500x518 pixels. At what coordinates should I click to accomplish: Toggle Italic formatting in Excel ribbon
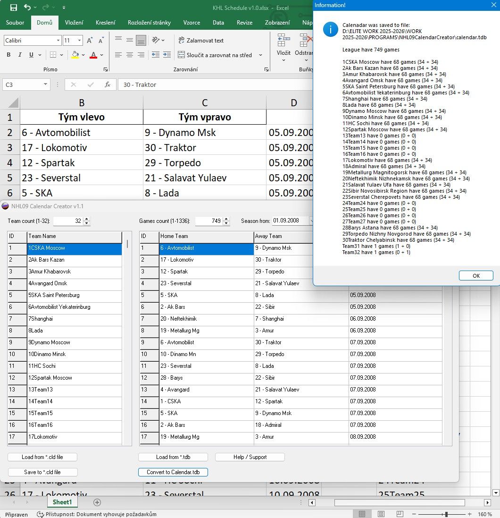click(x=20, y=55)
